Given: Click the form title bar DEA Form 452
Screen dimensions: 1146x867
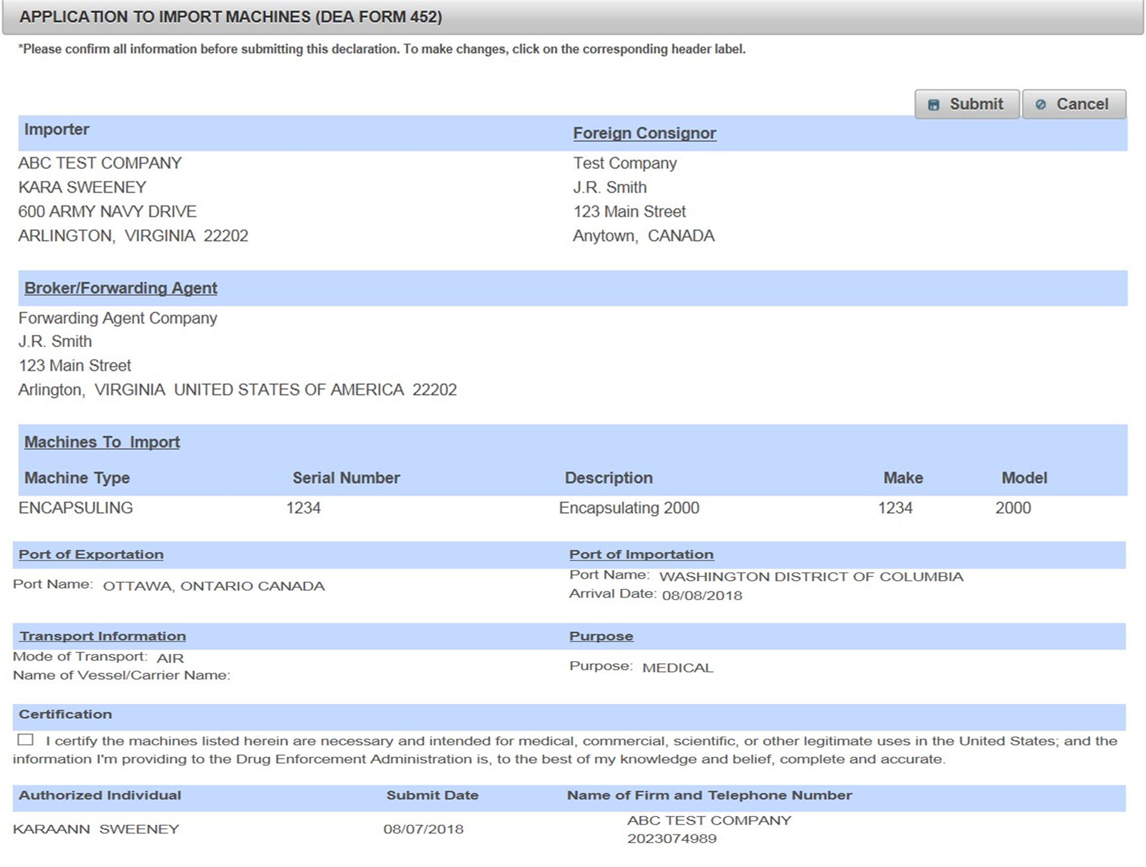Looking at the screenshot, I should click(x=230, y=17).
